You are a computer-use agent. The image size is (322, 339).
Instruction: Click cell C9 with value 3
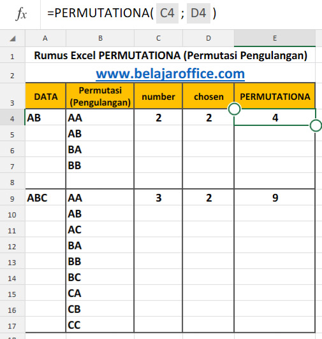pyautogui.click(x=158, y=197)
